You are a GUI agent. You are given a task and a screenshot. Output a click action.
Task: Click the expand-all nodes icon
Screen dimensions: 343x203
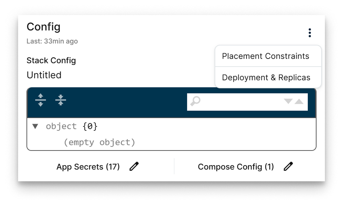pos(40,100)
